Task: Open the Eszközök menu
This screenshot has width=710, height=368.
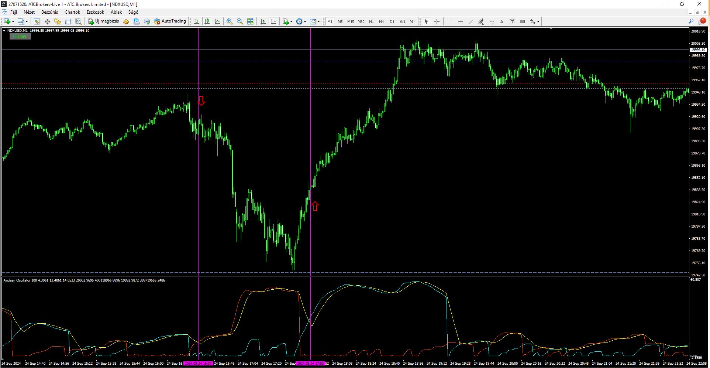Action: [95, 12]
